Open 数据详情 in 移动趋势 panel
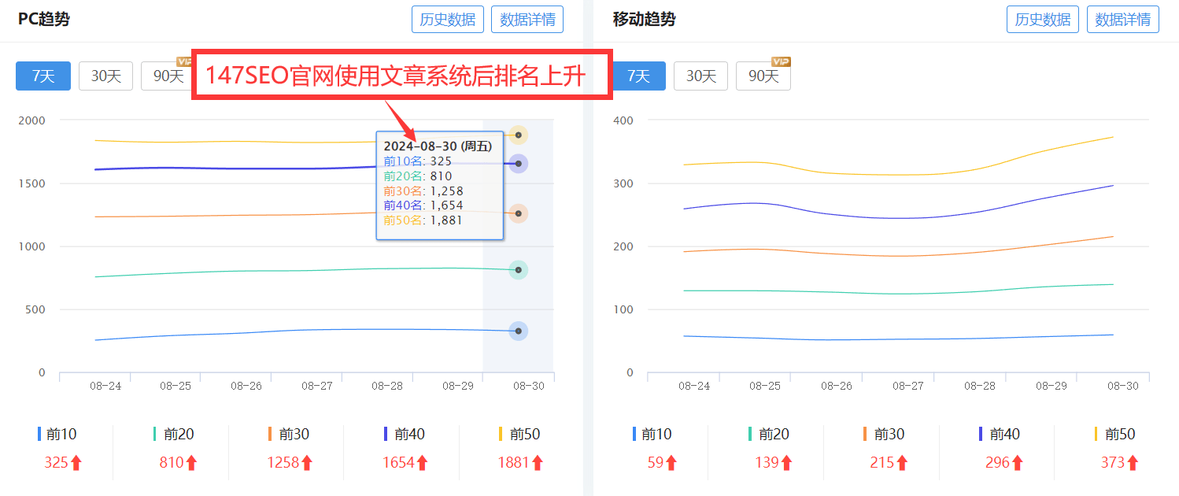 coord(1123,20)
